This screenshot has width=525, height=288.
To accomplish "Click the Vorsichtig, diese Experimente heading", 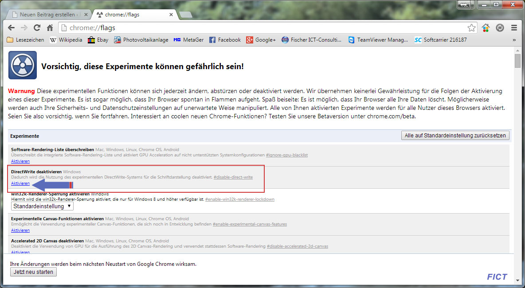I will 142,66.
